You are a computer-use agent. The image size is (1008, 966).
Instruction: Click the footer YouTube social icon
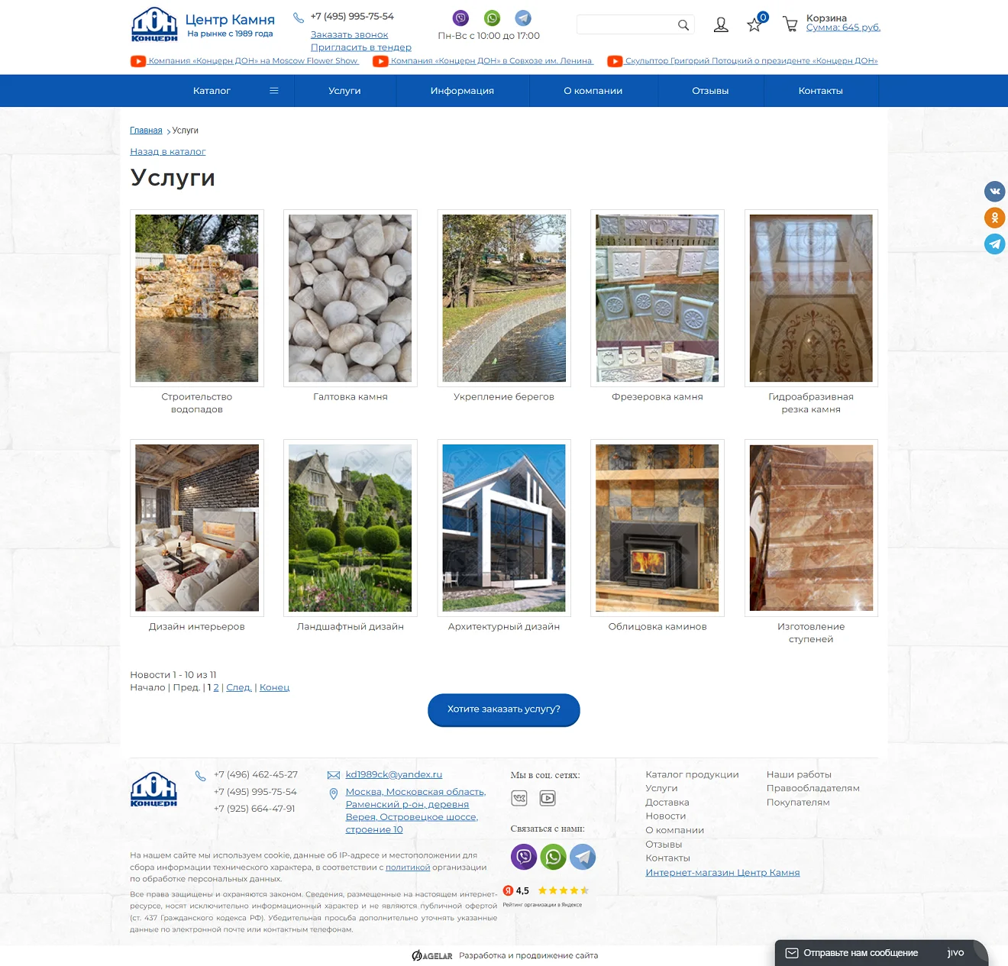coord(548,798)
